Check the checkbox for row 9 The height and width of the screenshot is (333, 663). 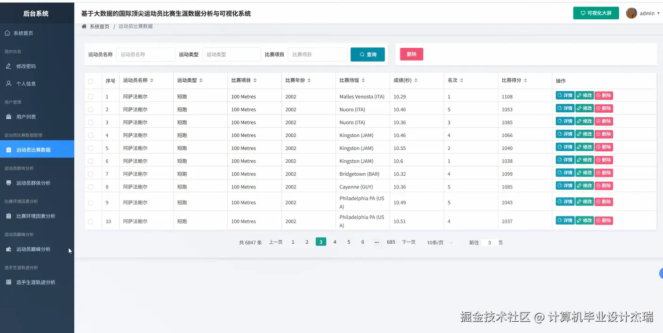coord(91,203)
